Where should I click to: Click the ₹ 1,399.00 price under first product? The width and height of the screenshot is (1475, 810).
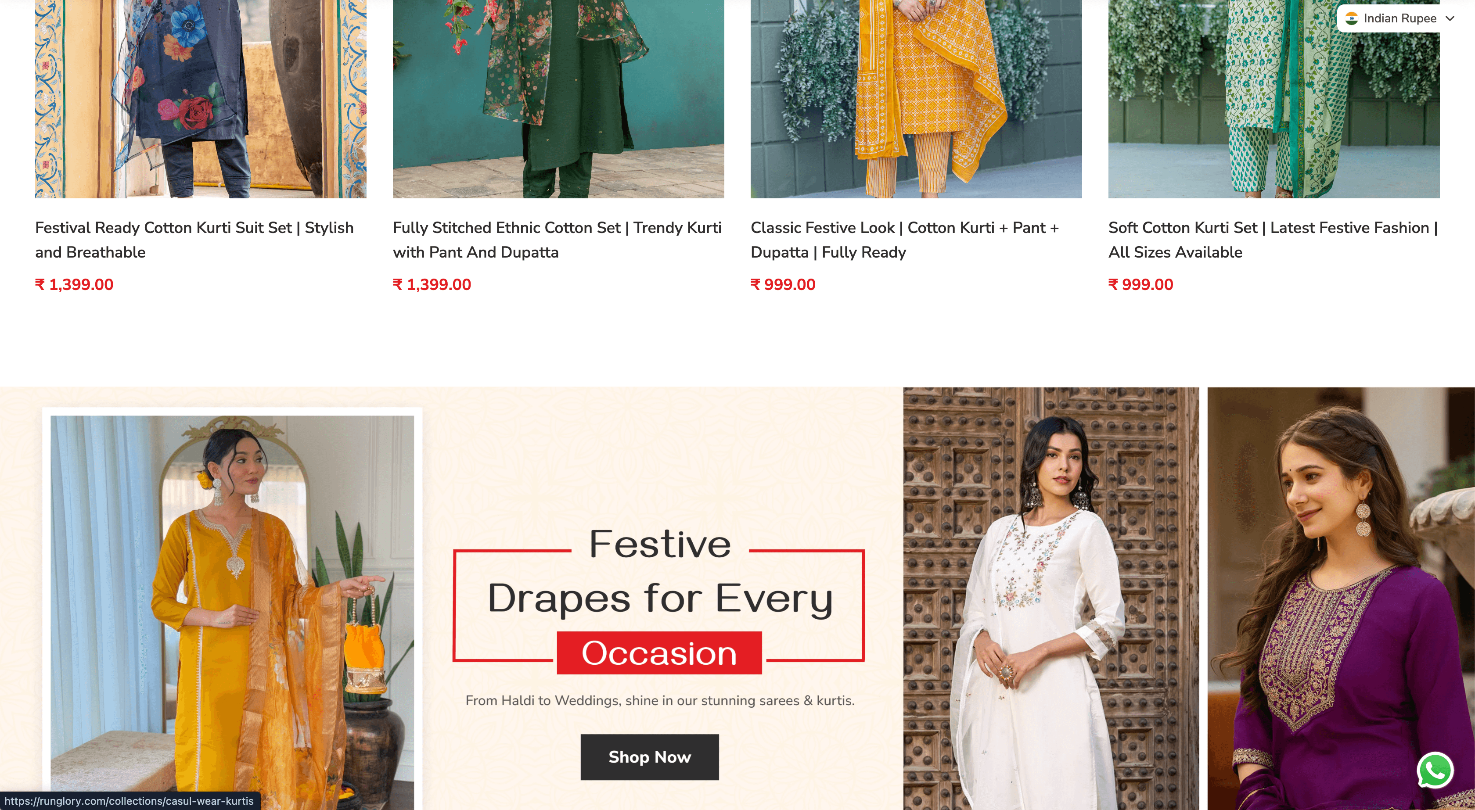pyautogui.click(x=74, y=284)
